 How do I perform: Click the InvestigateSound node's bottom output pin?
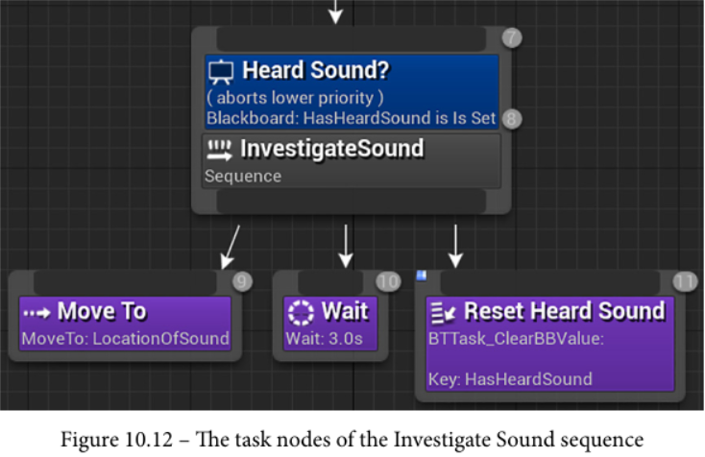(x=352, y=201)
